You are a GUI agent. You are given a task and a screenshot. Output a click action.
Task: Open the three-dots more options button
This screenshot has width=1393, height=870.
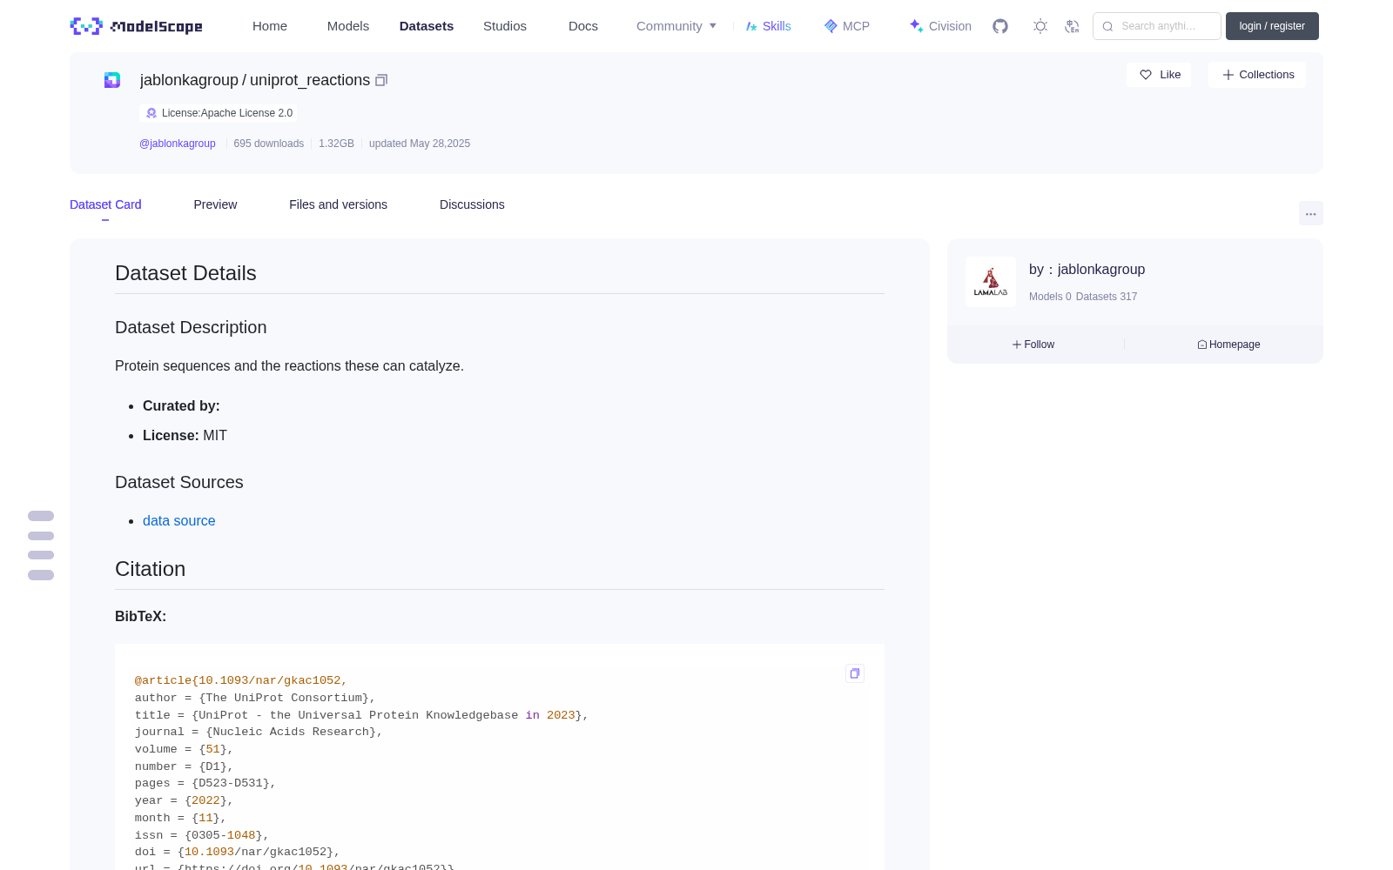(x=1310, y=213)
